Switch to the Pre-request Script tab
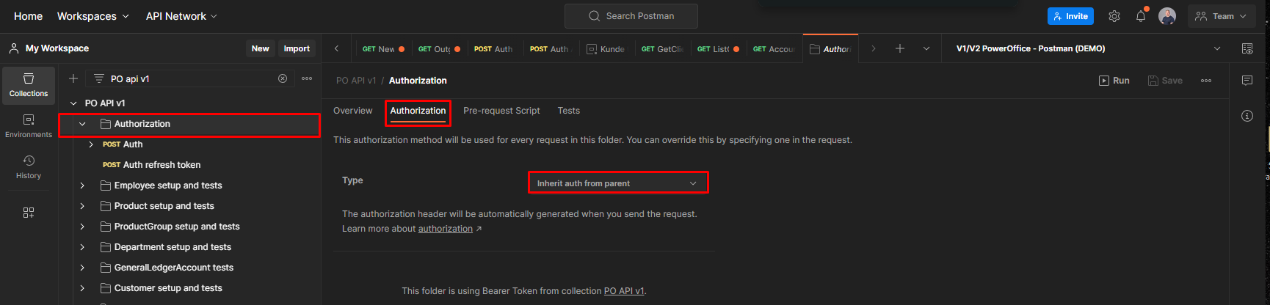This screenshot has height=305, width=1270. tap(501, 111)
